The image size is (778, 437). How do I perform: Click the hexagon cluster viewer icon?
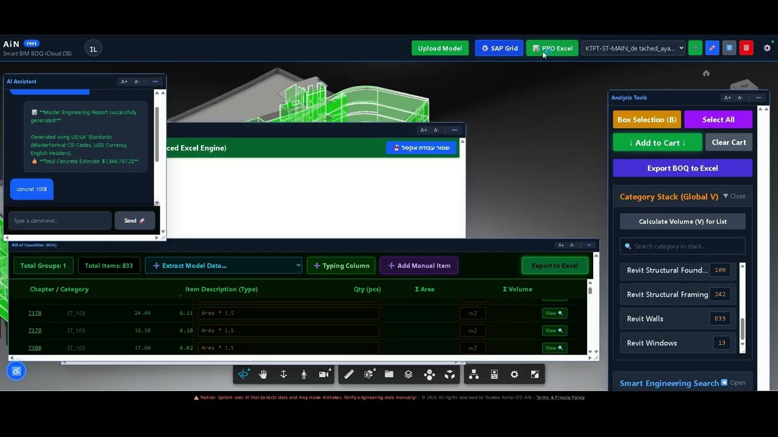coord(430,374)
